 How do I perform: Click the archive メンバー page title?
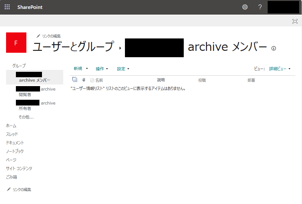(227, 47)
